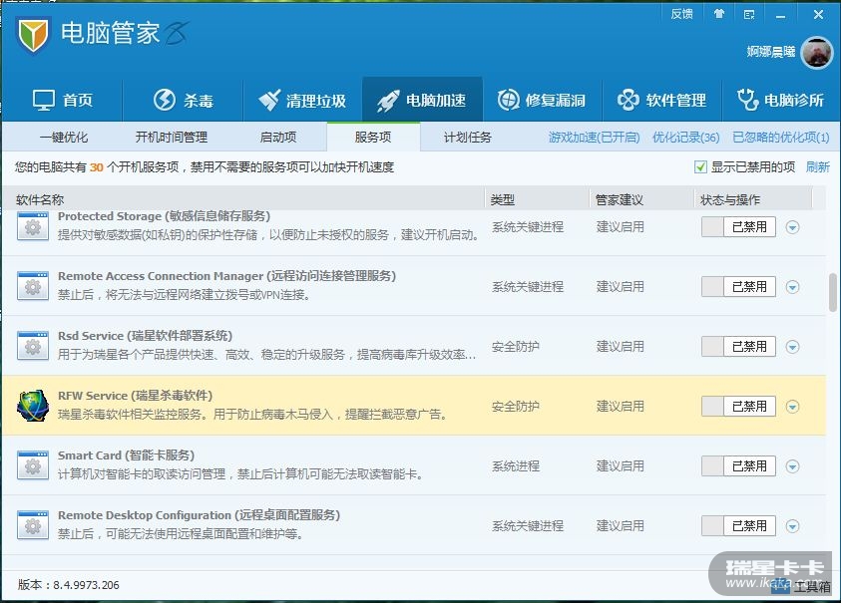Expand dropdown arrow for Remote Desktop Configuration

point(793,527)
